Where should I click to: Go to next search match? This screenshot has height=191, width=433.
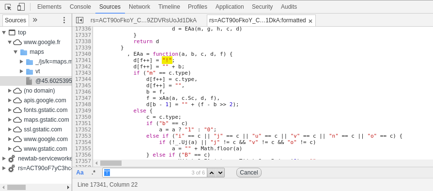[220, 173]
